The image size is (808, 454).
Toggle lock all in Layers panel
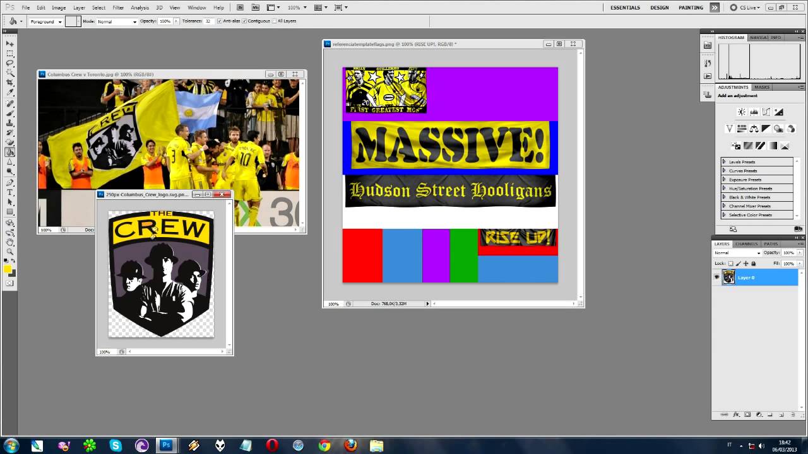tap(753, 264)
